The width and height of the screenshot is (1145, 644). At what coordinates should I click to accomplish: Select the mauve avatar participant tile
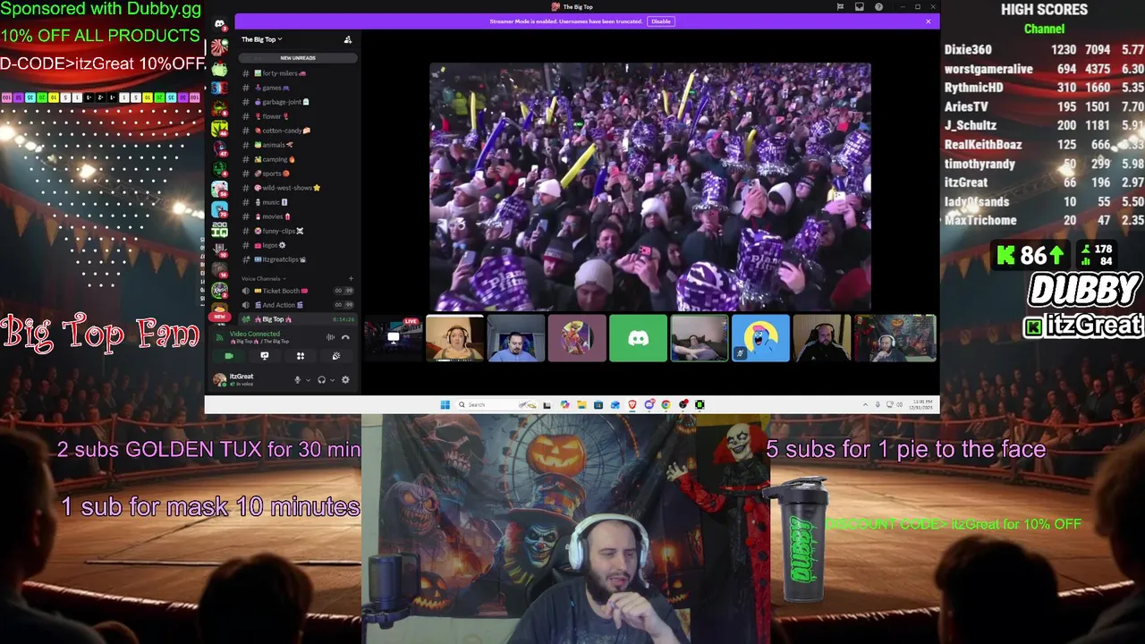pos(577,338)
